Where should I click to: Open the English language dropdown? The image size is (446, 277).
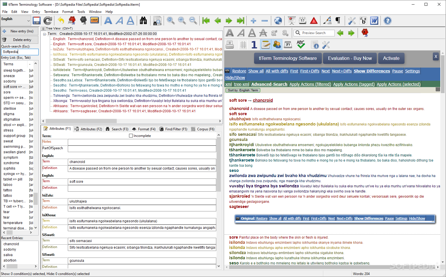tap(16, 20)
